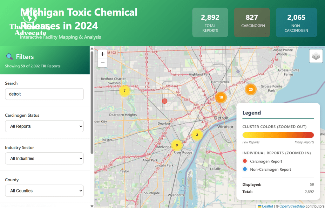This screenshot has height=208, width=325.
Task: Click the cluster marker labeled 20
Action: pos(251,90)
